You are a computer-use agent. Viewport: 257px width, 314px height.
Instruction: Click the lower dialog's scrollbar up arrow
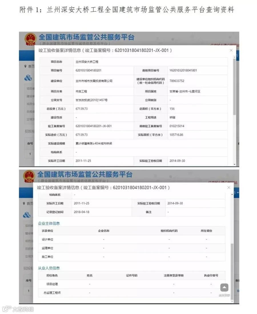click(232, 195)
